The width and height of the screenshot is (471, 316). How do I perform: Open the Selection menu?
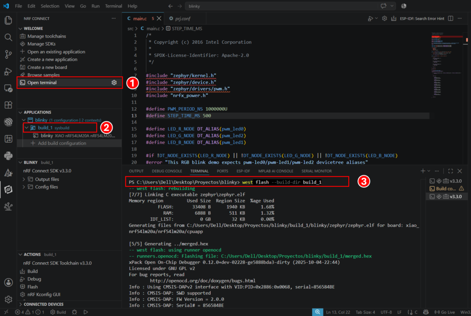pyautogui.click(x=50, y=6)
